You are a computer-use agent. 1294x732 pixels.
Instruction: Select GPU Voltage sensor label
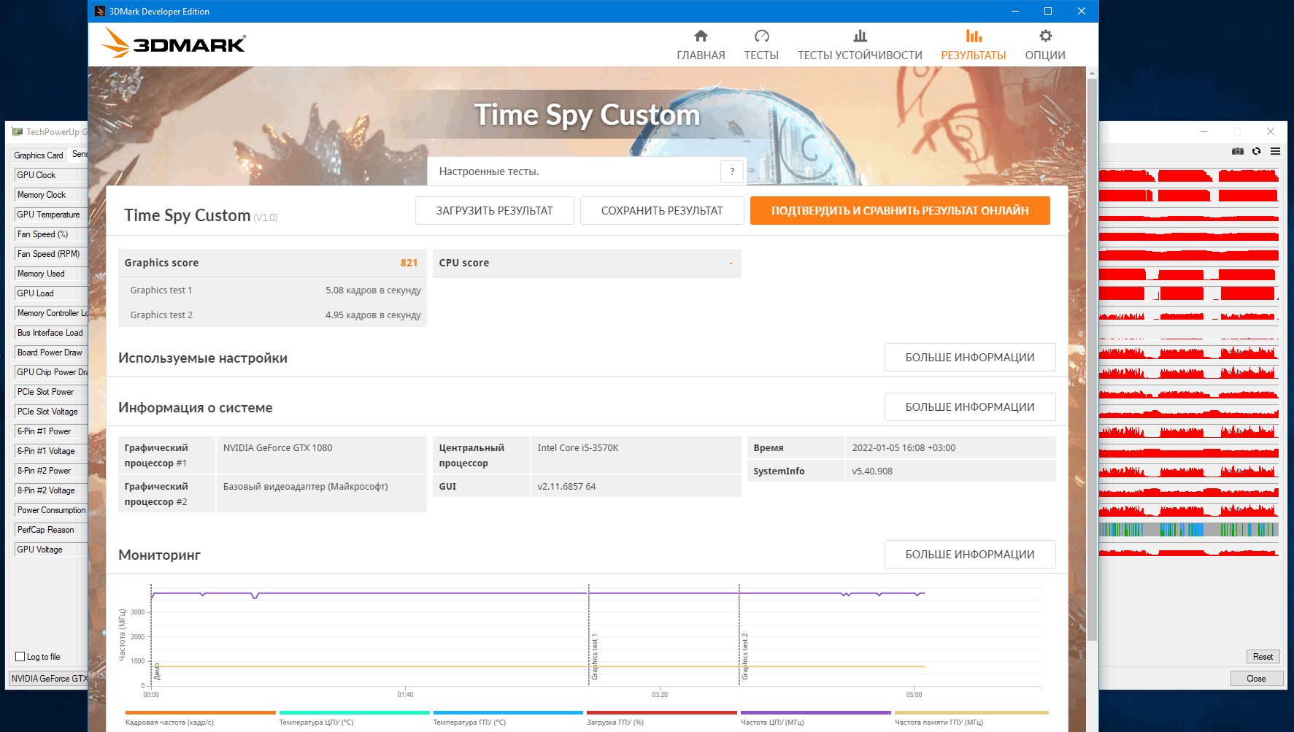[39, 550]
